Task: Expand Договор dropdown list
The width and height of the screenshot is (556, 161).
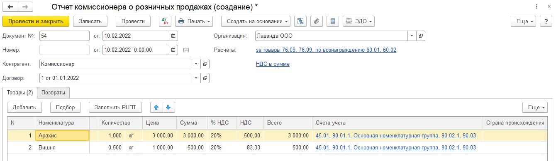Action: [196, 78]
